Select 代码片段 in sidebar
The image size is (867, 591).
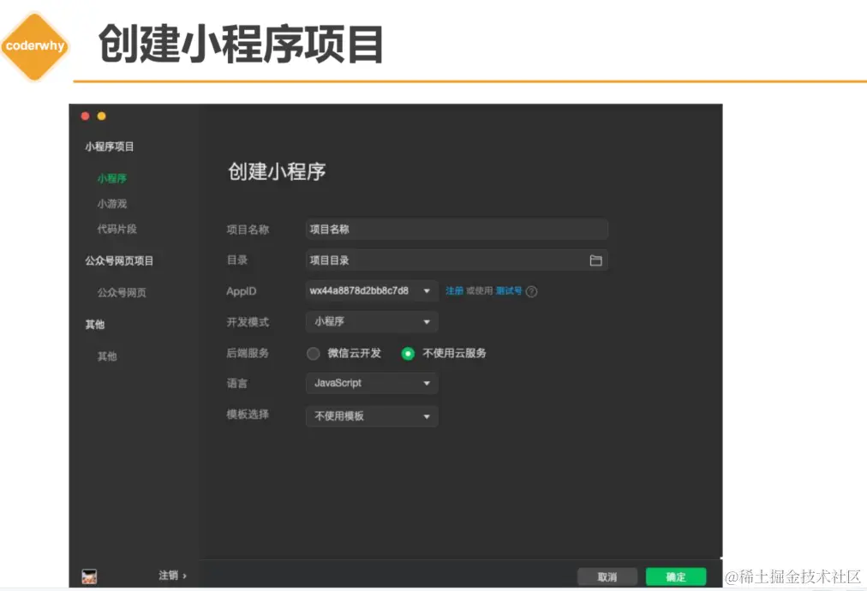117,229
